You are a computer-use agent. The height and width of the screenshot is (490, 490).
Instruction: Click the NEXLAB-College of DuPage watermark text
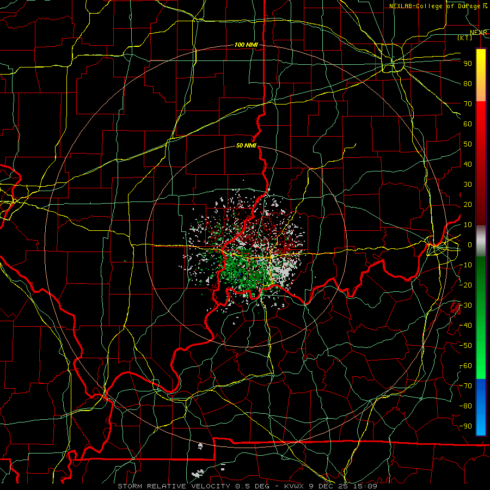click(434, 6)
